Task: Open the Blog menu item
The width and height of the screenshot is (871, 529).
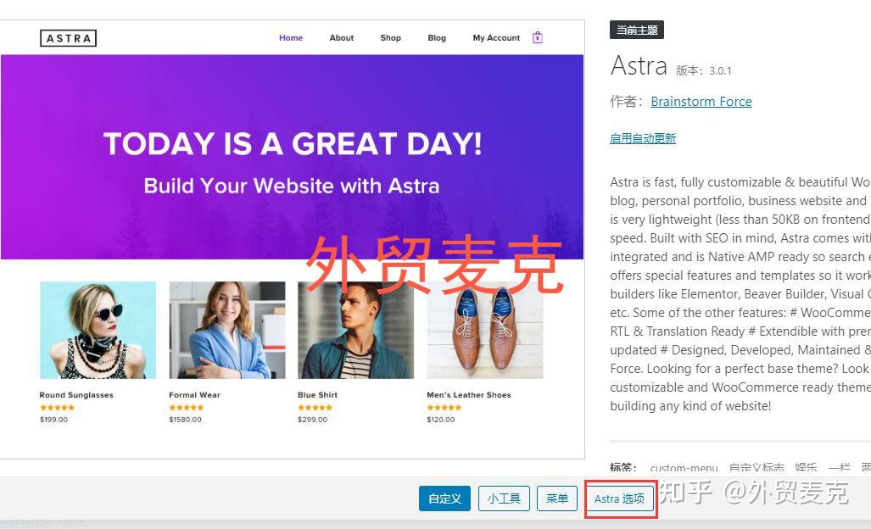Action: (x=437, y=38)
